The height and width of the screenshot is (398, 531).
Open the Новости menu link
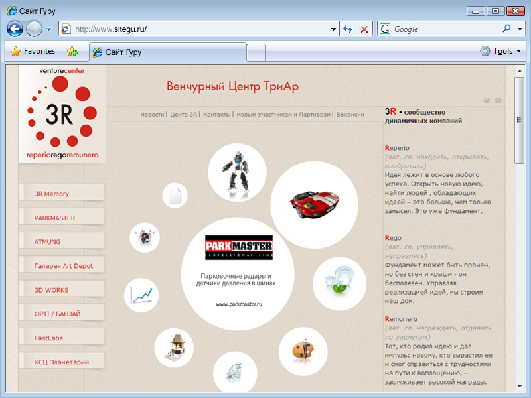tap(152, 115)
